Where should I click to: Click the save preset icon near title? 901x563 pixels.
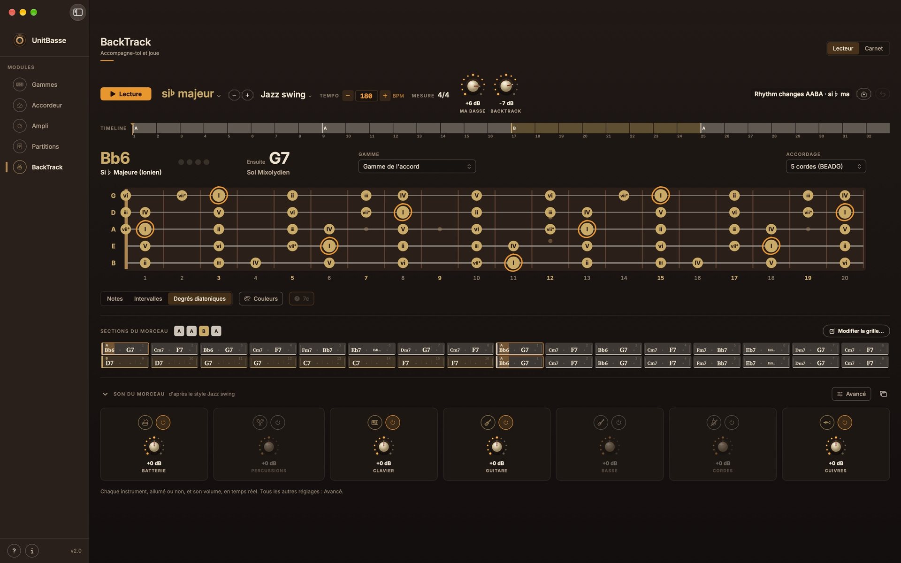pyautogui.click(x=864, y=94)
